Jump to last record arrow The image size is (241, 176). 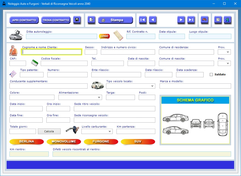tap(191, 20)
